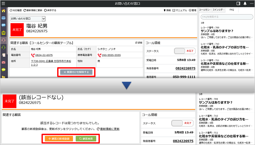Toggle the side panel layout icon
Screen dimensions: 255x145
coord(238,3)
